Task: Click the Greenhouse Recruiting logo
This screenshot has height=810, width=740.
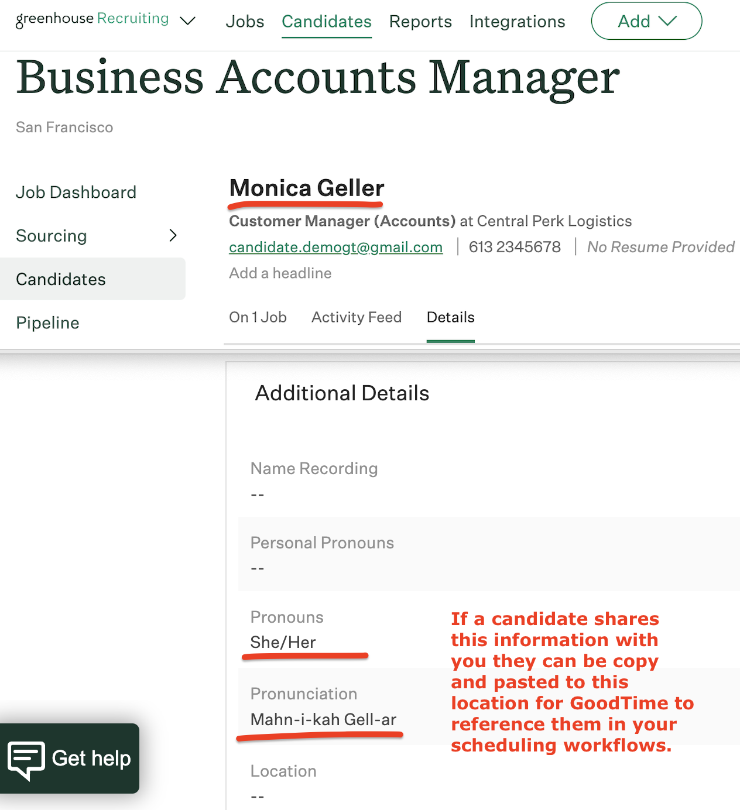Action: [92, 19]
